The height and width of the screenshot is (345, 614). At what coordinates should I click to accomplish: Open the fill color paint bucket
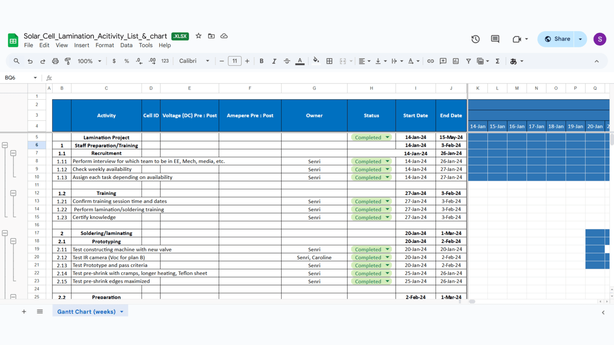tap(316, 61)
